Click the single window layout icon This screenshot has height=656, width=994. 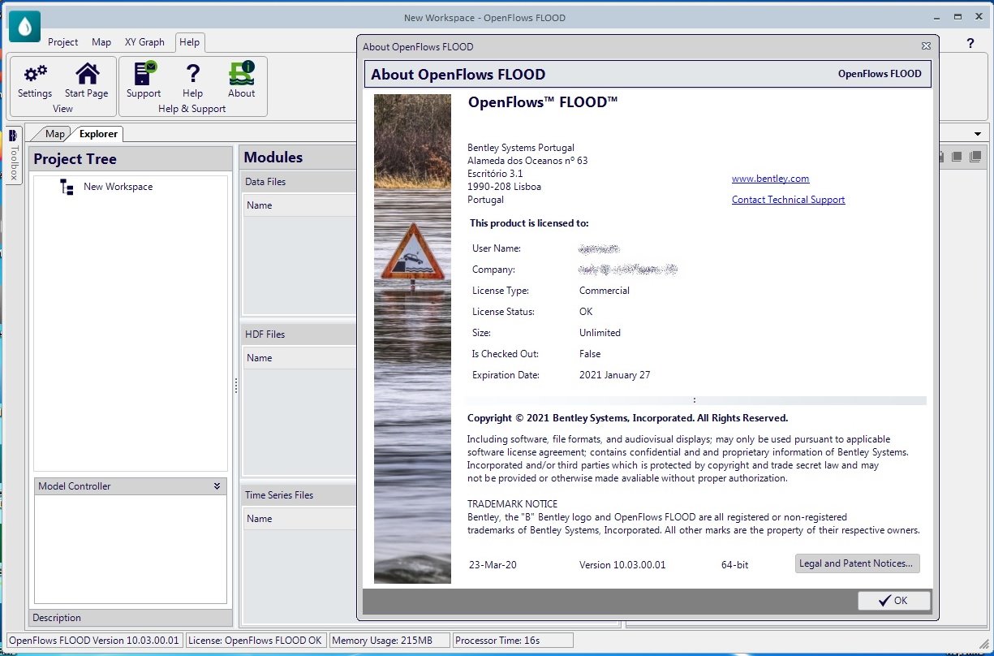[x=957, y=157]
